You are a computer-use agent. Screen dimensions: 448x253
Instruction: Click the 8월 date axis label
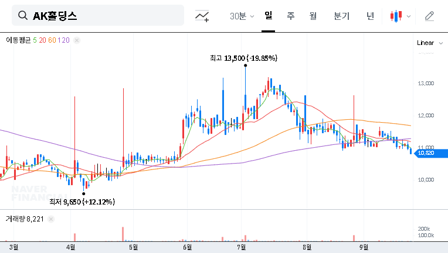tap(307, 247)
